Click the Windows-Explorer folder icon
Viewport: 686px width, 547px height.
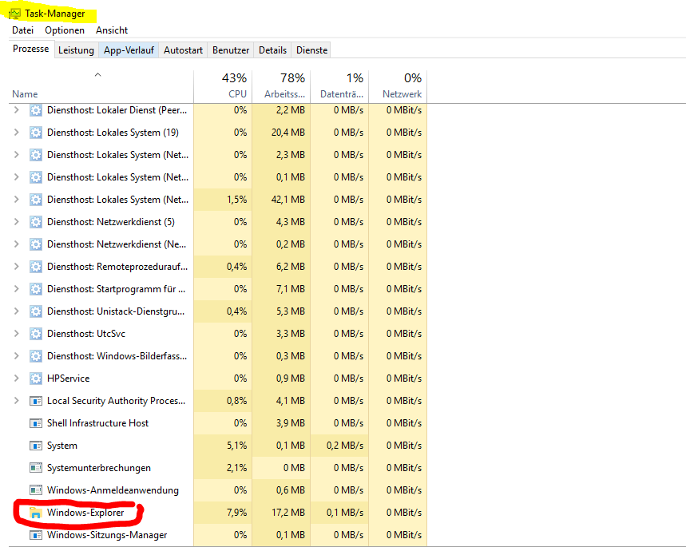pyautogui.click(x=35, y=513)
